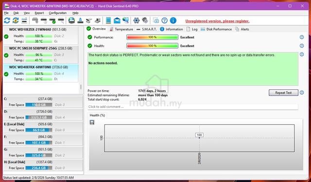The image size is (311, 182).
Task: Click the status bar 'Status last updated' text
Action: pyautogui.click(x=38, y=178)
